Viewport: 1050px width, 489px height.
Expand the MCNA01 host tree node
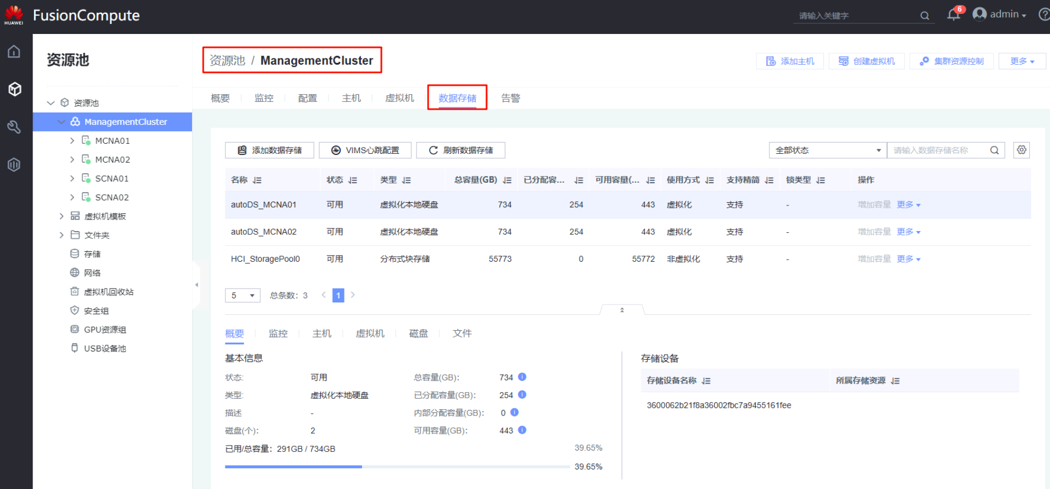[x=72, y=141]
